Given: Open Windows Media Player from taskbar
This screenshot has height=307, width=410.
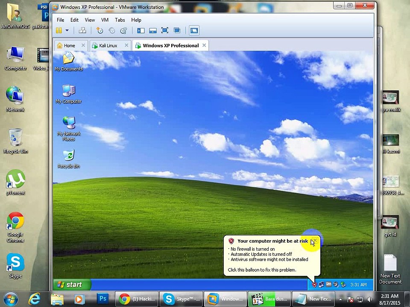Looking at the screenshot, I should tap(79, 299).
